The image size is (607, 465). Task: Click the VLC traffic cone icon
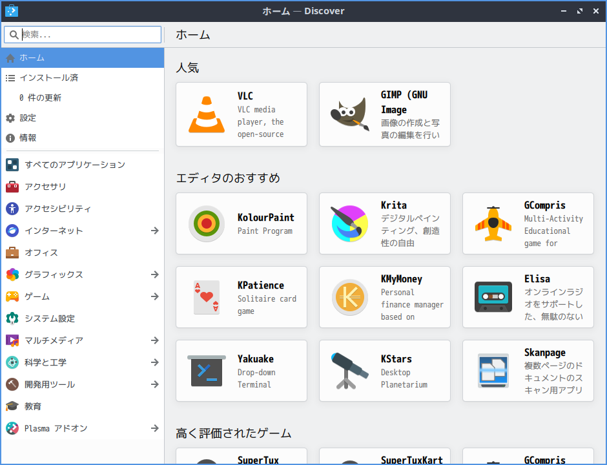(x=207, y=114)
